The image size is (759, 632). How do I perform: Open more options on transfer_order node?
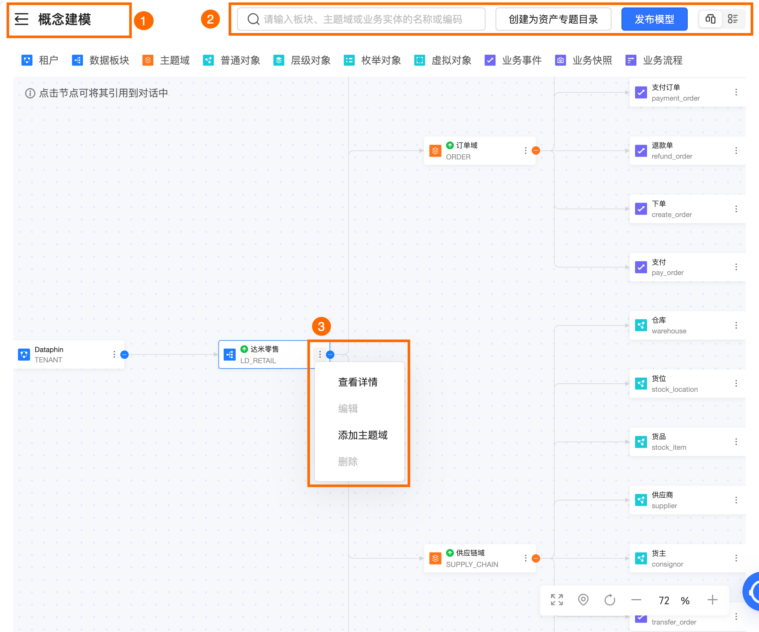(x=736, y=617)
